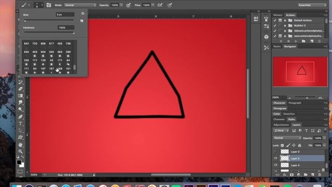Open Opacity dropdown in options bar
Screen dimensions: 332x187
(121, 5)
